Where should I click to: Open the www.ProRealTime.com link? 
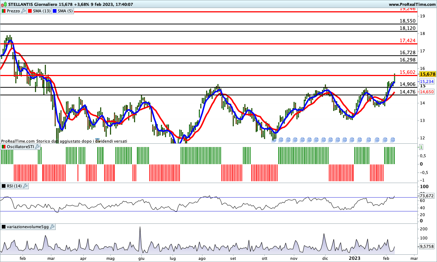412,4
